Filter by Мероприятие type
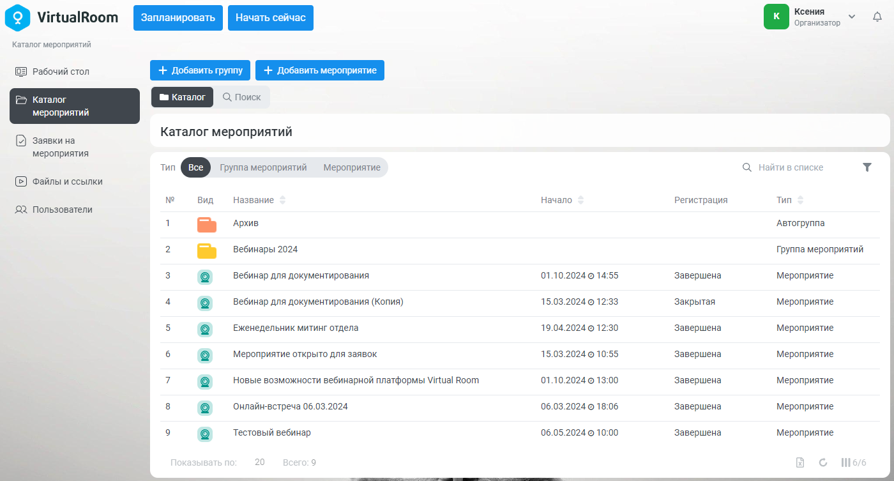 tap(352, 167)
